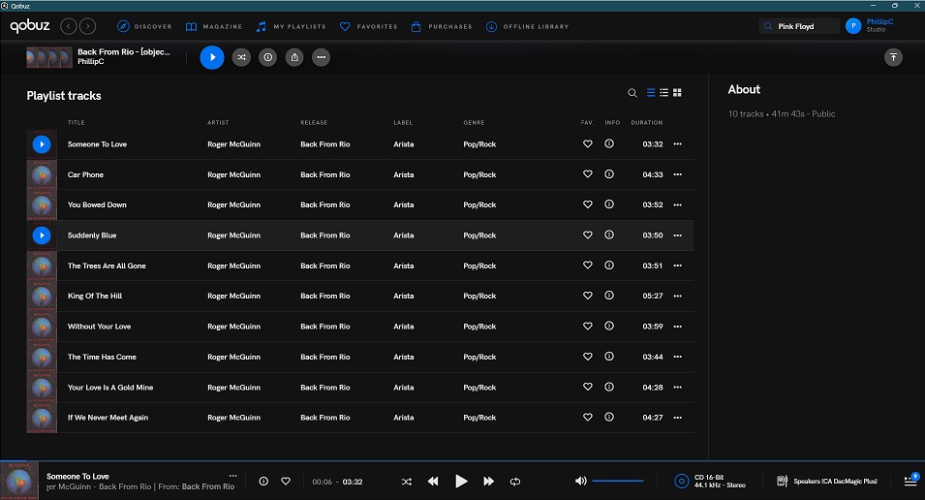Viewport: 925px width, 500px height.
Task: Open more options for Someone To Love
Action: click(x=678, y=144)
